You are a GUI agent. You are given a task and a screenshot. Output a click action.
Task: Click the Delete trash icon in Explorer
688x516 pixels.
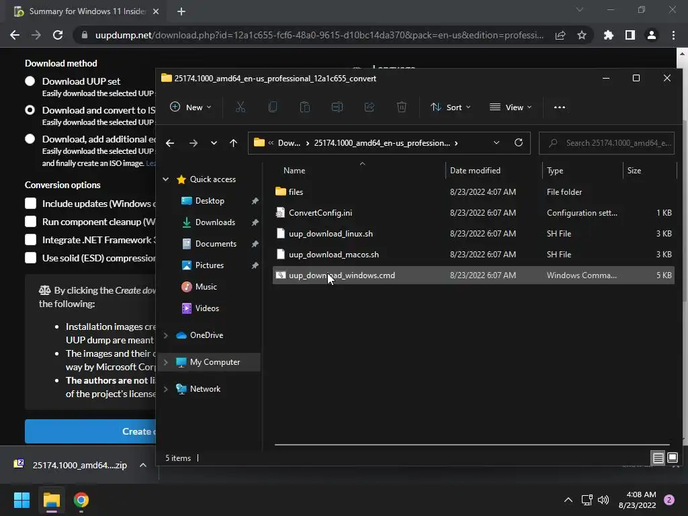tap(402, 107)
